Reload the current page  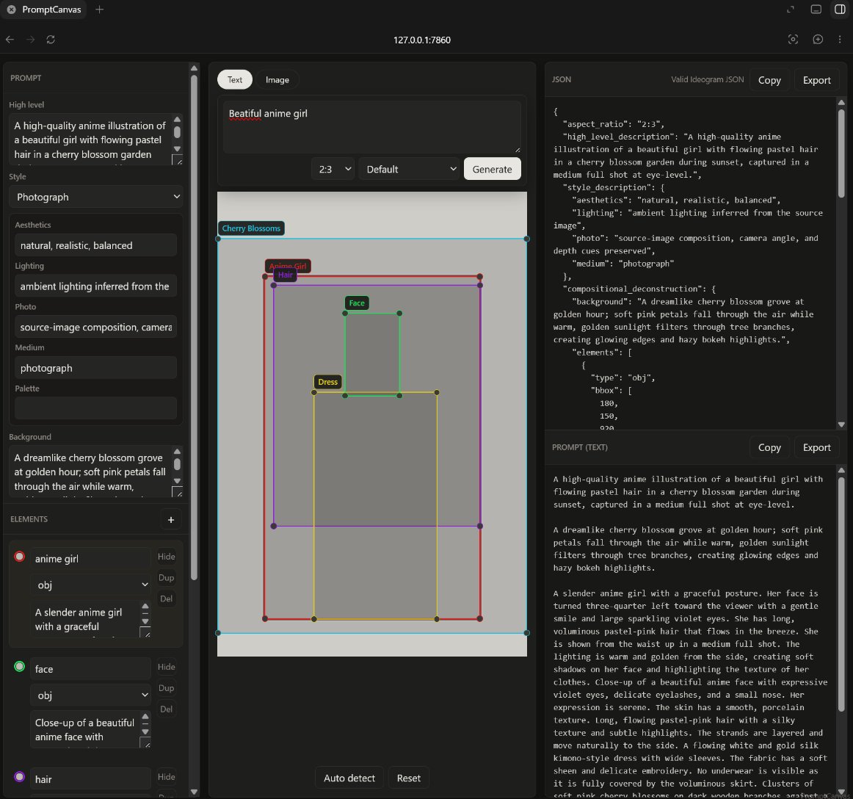(x=51, y=39)
